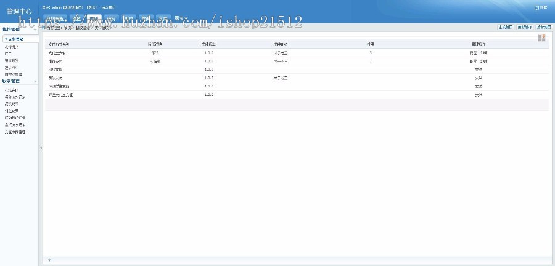Open the panel layout grid icon
Viewport: 555px width, 266px height.
pyautogui.click(x=541, y=38)
